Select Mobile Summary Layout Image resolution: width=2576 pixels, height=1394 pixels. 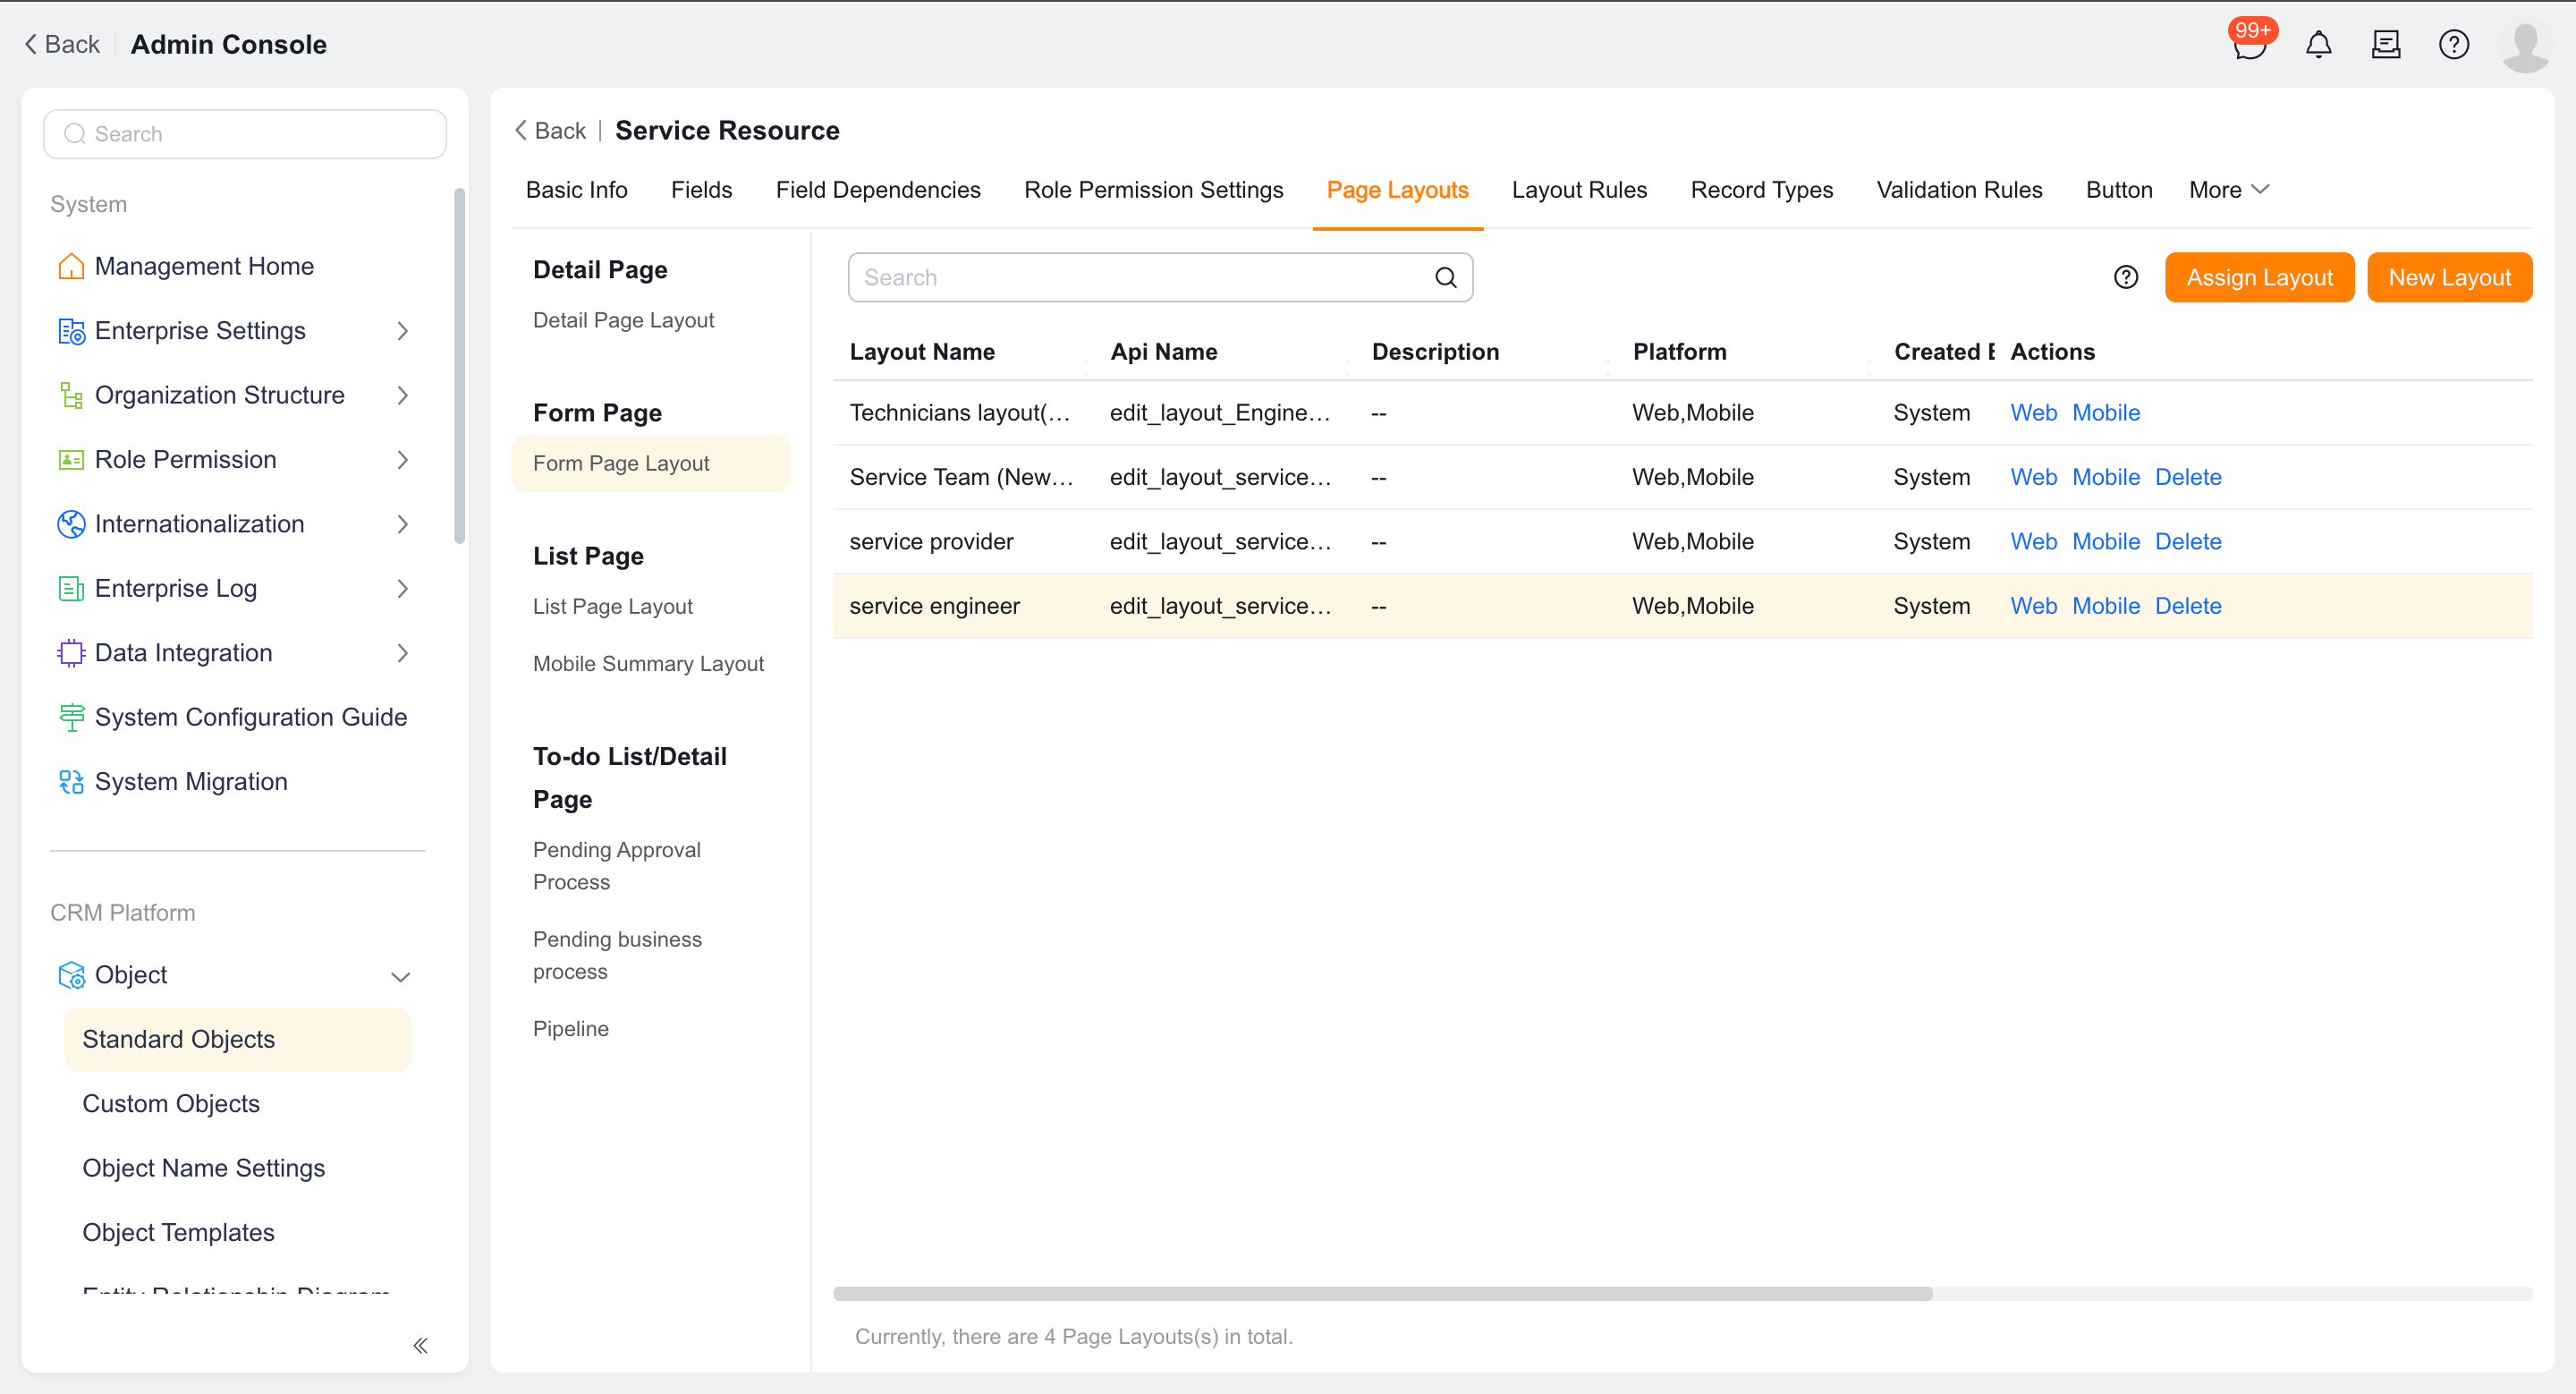click(x=648, y=663)
